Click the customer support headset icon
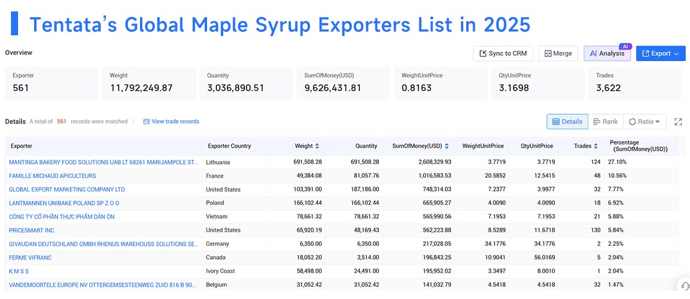This screenshot has height=299, width=690. click(684, 285)
